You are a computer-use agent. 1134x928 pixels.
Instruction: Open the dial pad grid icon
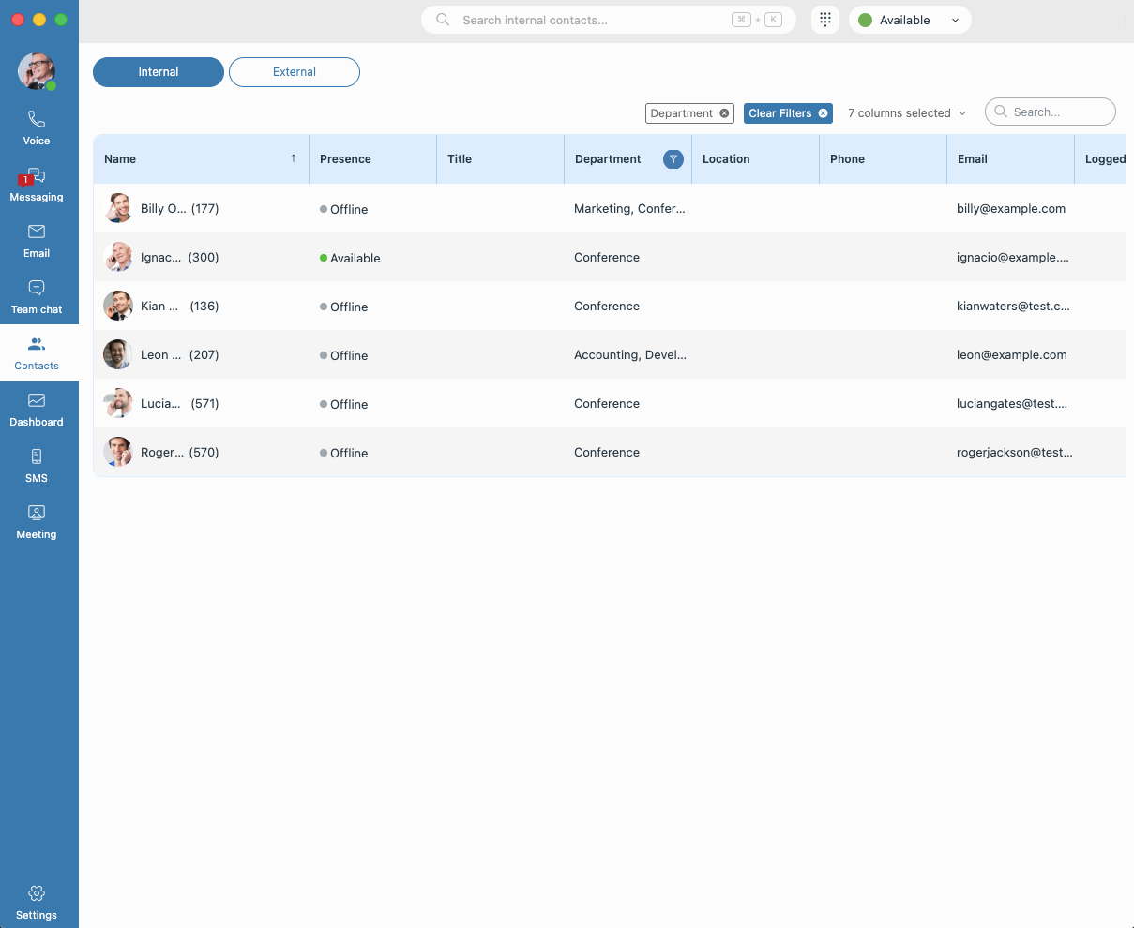click(825, 20)
